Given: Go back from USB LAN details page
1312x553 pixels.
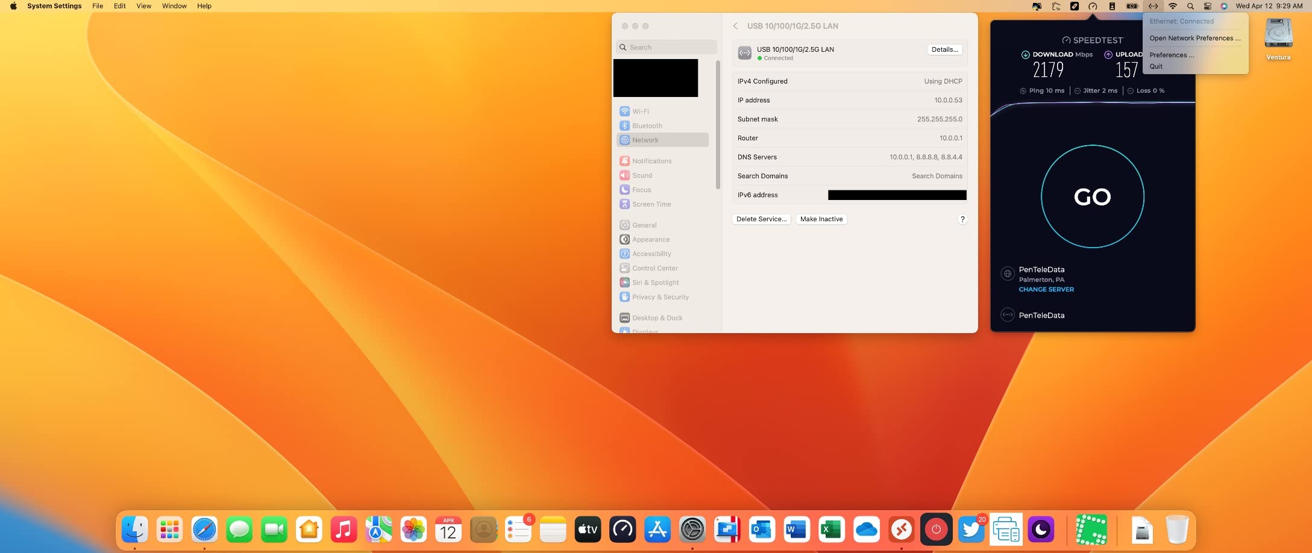Looking at the screenshot, I should [735, 26].
